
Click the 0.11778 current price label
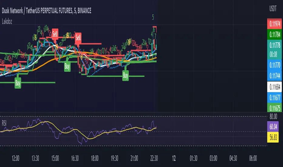tap(274, 45)
